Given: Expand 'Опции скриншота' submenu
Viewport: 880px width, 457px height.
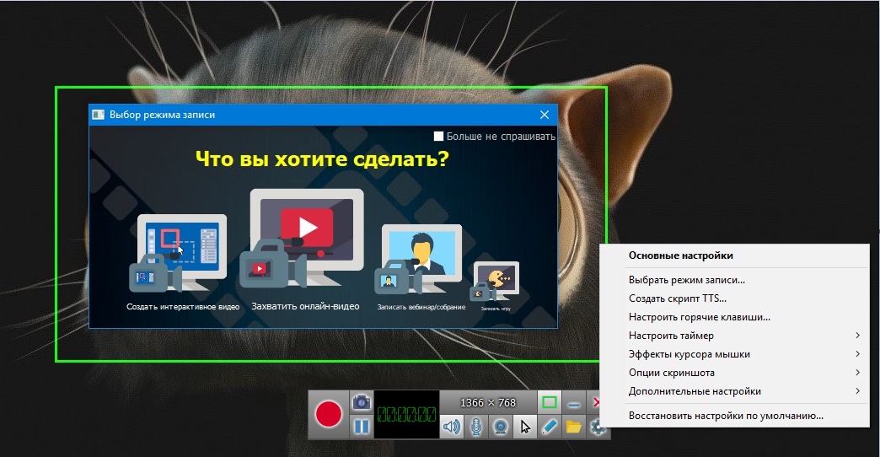Looking at the screenshot, I should pyautogui.click(x=735, y=372).
